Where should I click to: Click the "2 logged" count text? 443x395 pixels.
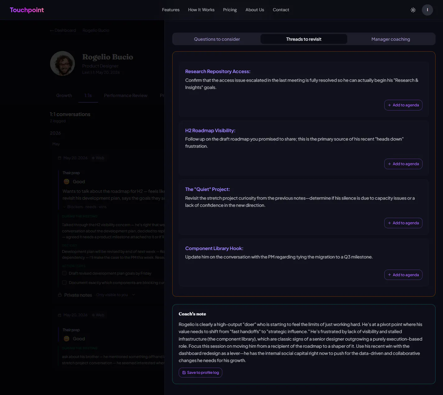58,121
